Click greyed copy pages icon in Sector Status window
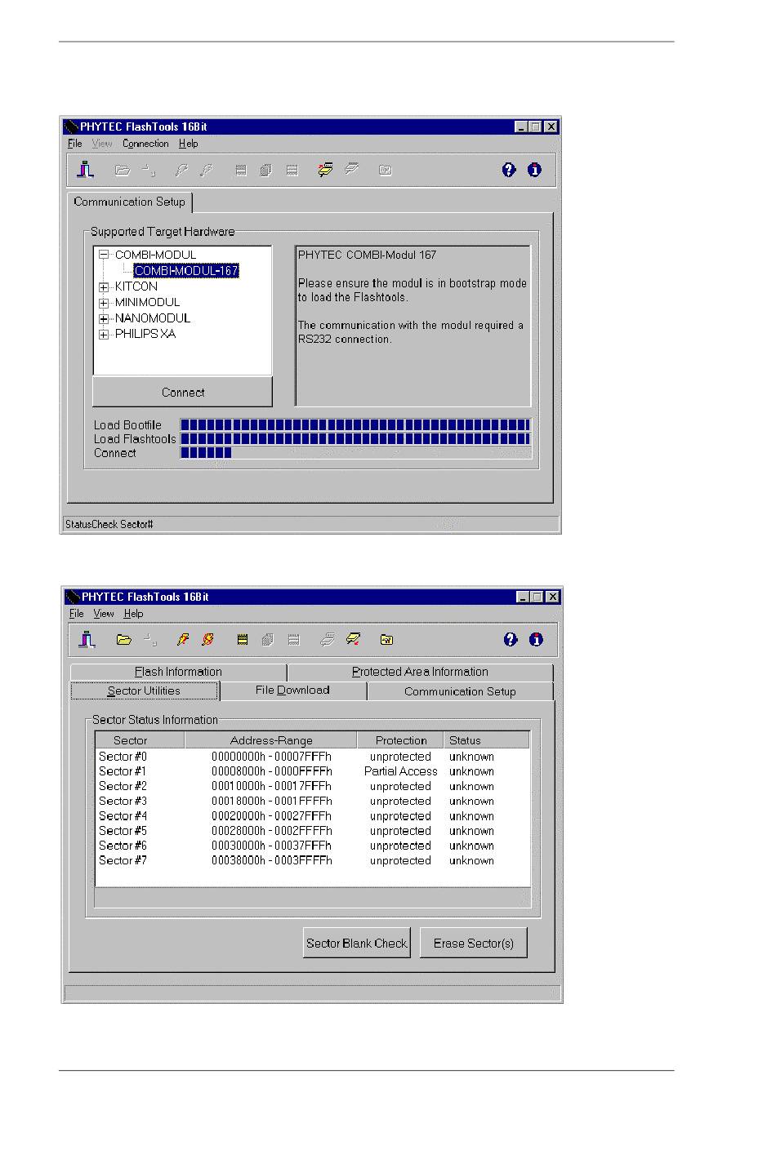 coord(267,640)
